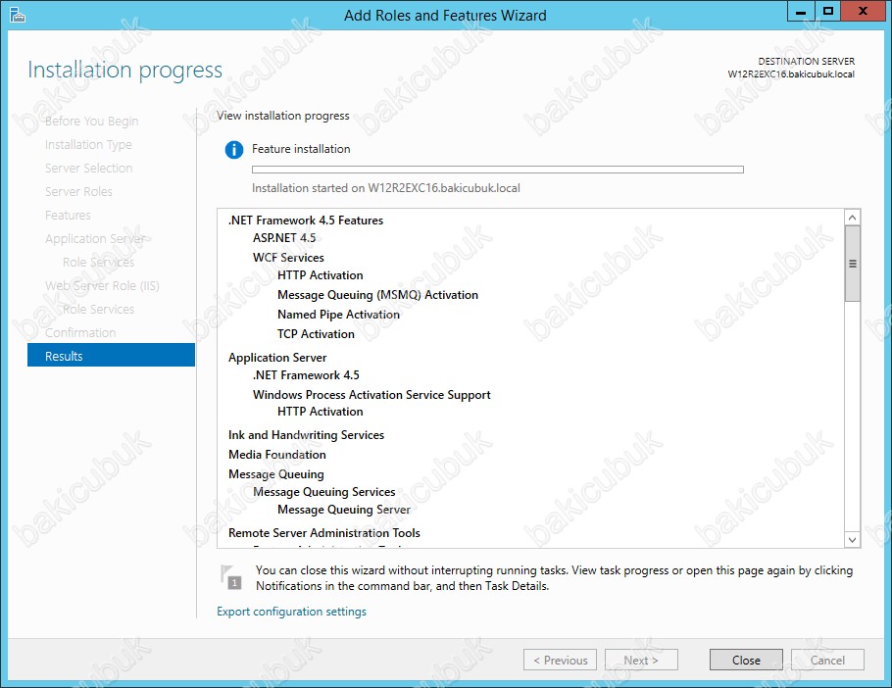The width and height of the screenshot is (892, 688).
Task: Open Role Services under Application Server
Action: (98, 262)
